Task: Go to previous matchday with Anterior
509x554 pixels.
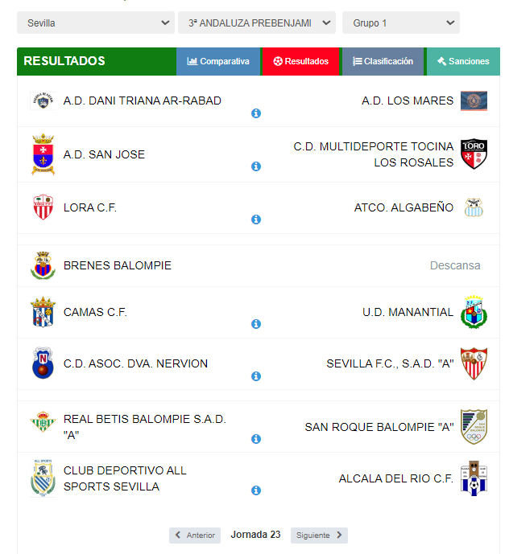Action: 195,536
